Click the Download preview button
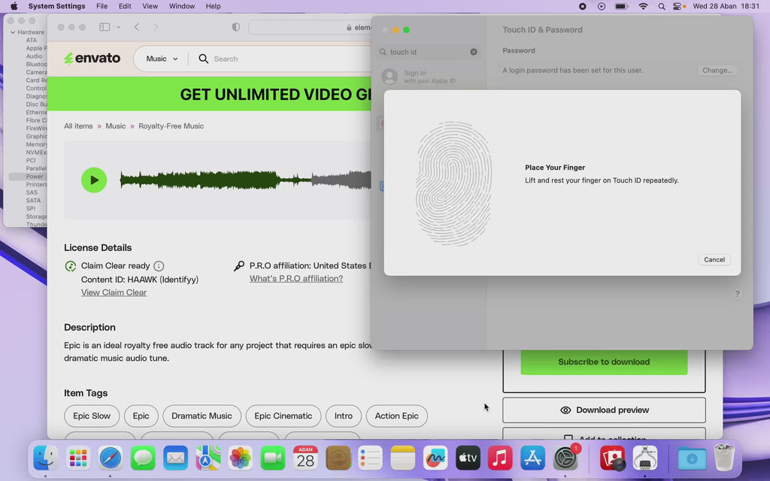 tap(604, 410)
